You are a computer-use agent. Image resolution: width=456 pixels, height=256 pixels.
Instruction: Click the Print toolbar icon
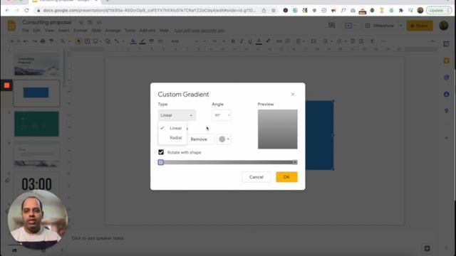tap(43, 41)
